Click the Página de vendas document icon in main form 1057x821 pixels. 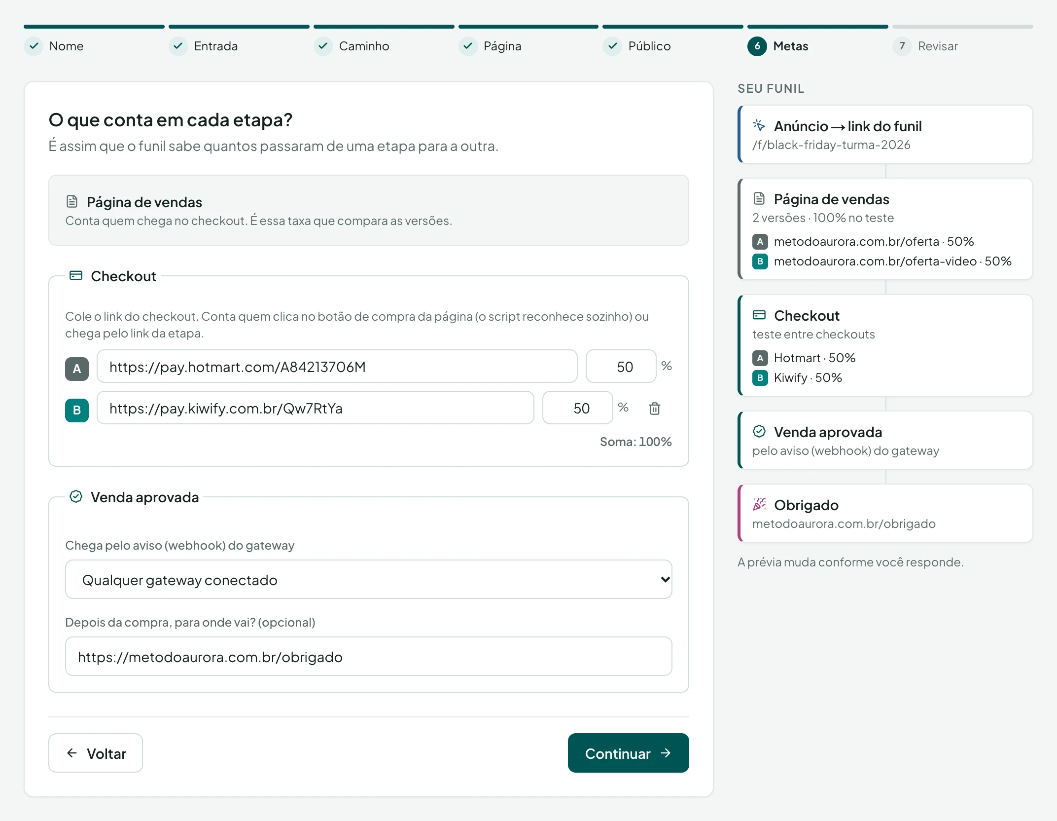click(72, 201)
